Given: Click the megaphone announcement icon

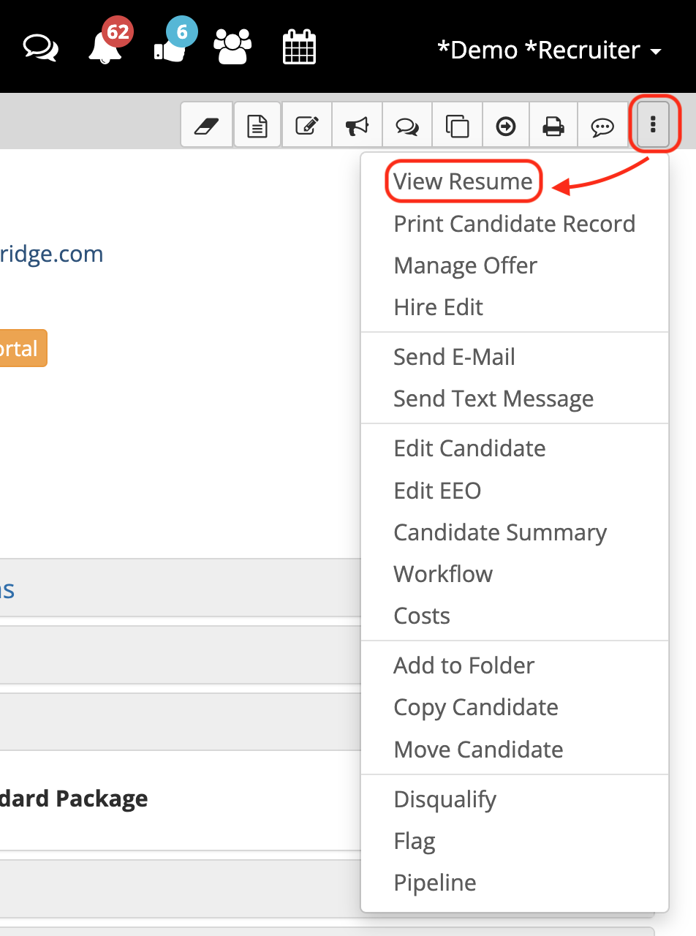Looking at the screenshot, I should point(357,125).
